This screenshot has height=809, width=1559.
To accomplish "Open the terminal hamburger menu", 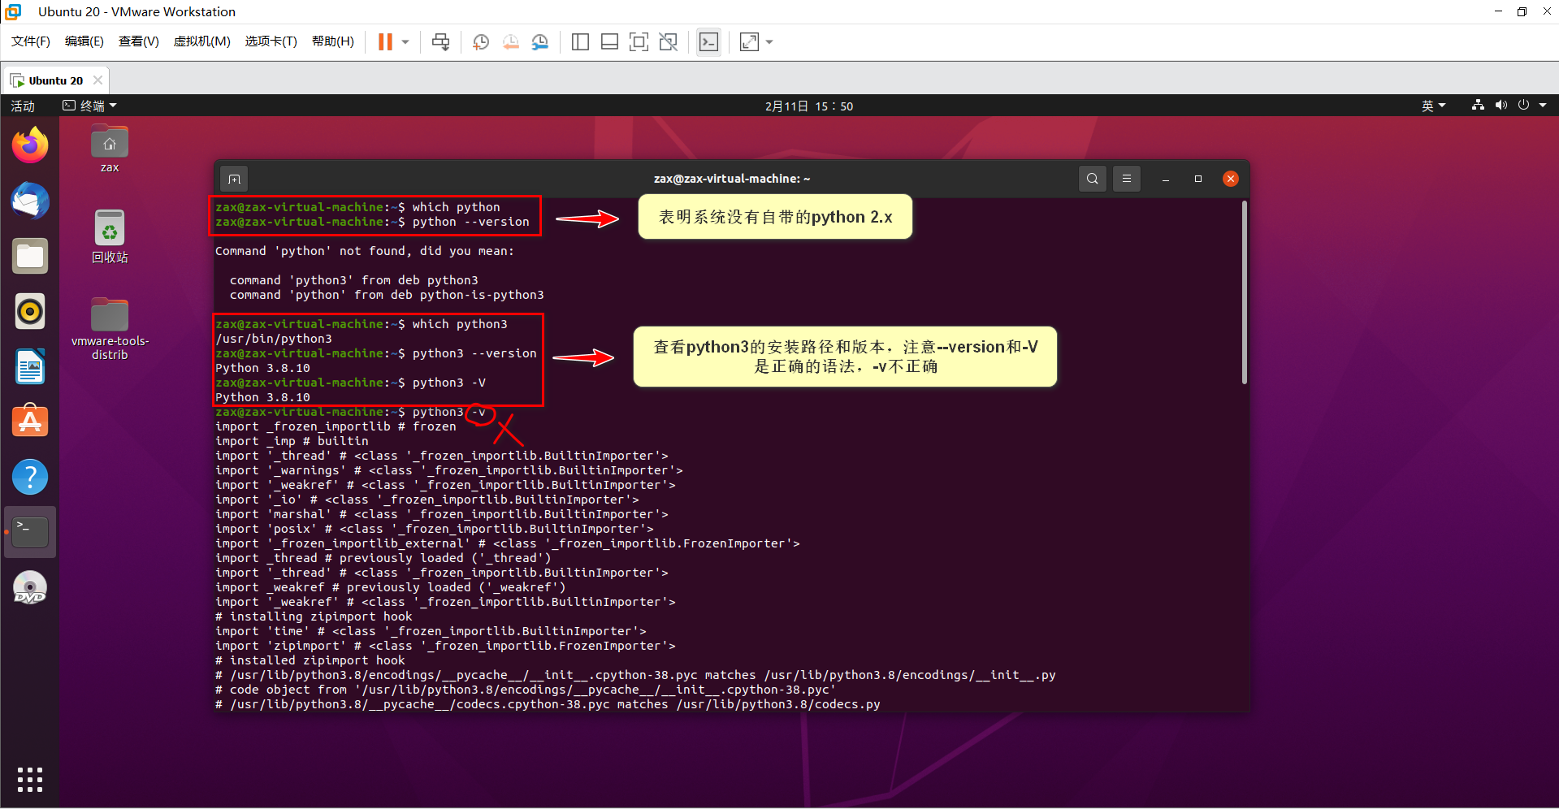I will click(x=1126, y=178).
